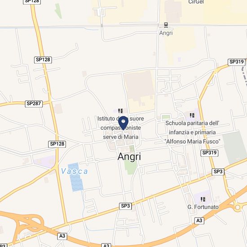Click the CirGel label at top
Screen dimensions: 247x247
tap(196, 2)
